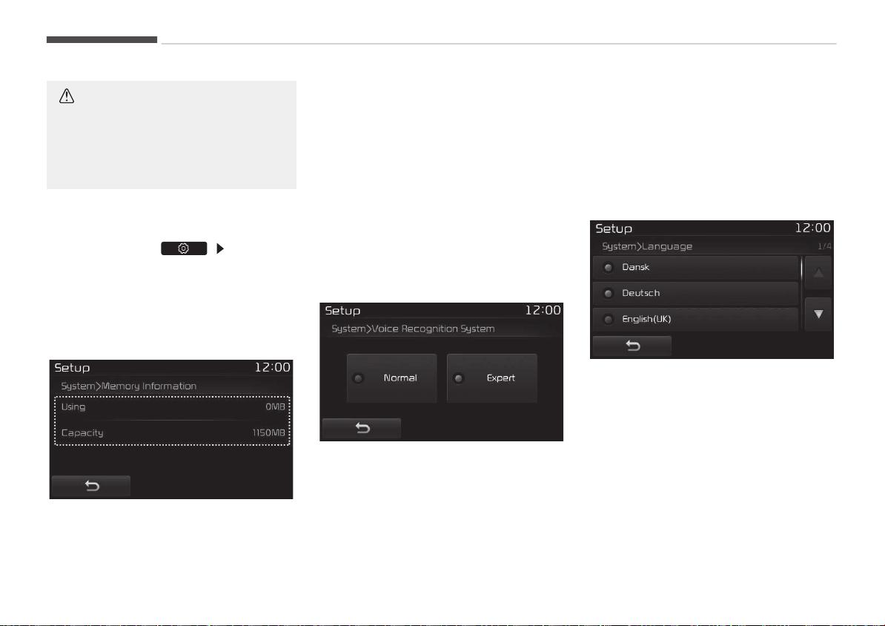
Task: Select Normal voice recognition mode
Action: 391,378
